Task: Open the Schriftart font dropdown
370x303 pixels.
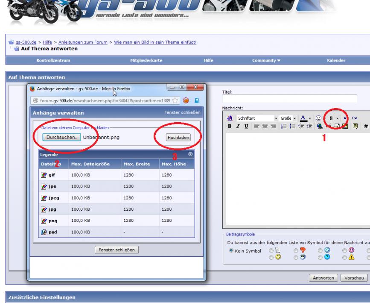Action: tap(257, 118)
